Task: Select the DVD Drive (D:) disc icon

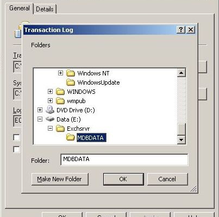Action: pyautogui.click(x=50, y=110)
